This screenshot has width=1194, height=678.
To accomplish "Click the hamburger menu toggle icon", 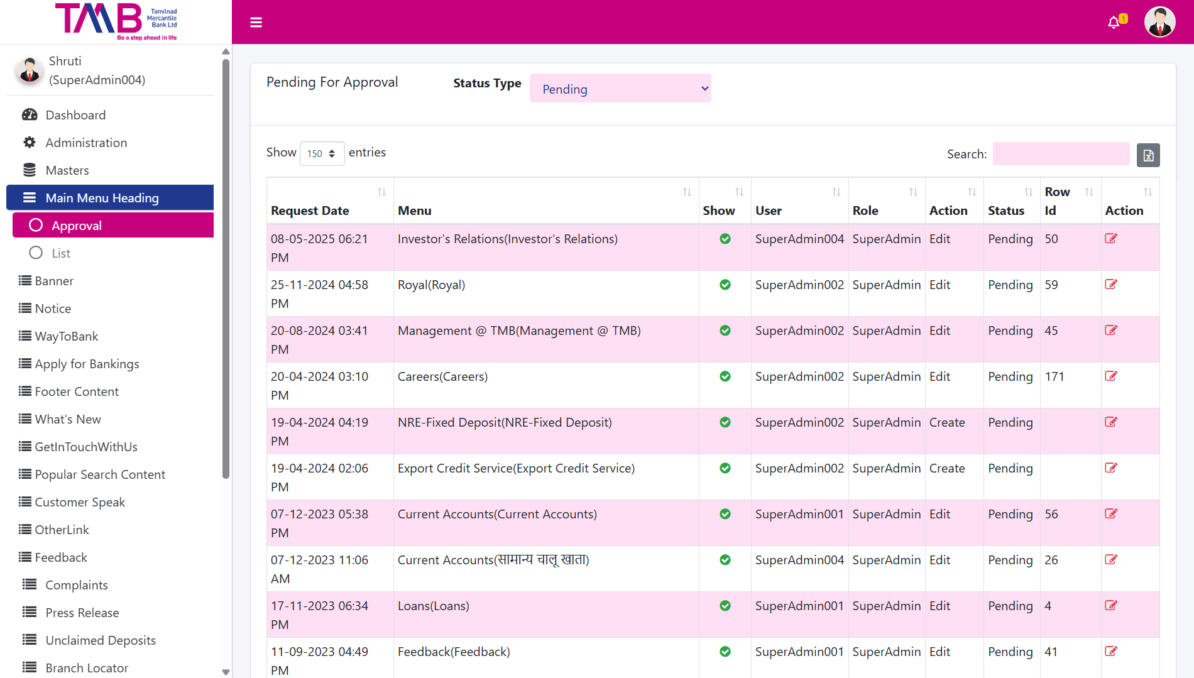I will (256, 23).
